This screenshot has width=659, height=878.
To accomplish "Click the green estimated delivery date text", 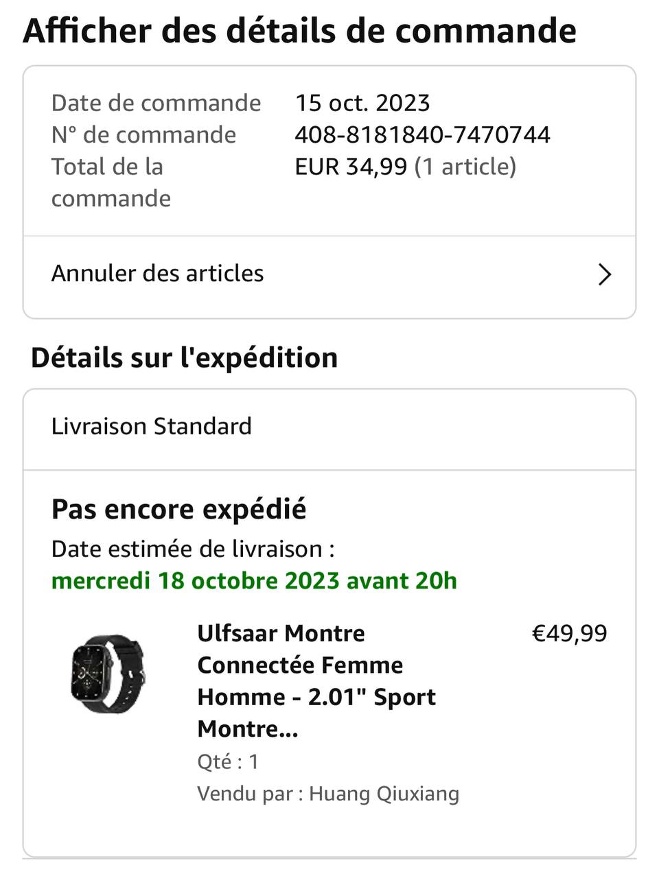I will click(254, 581).
